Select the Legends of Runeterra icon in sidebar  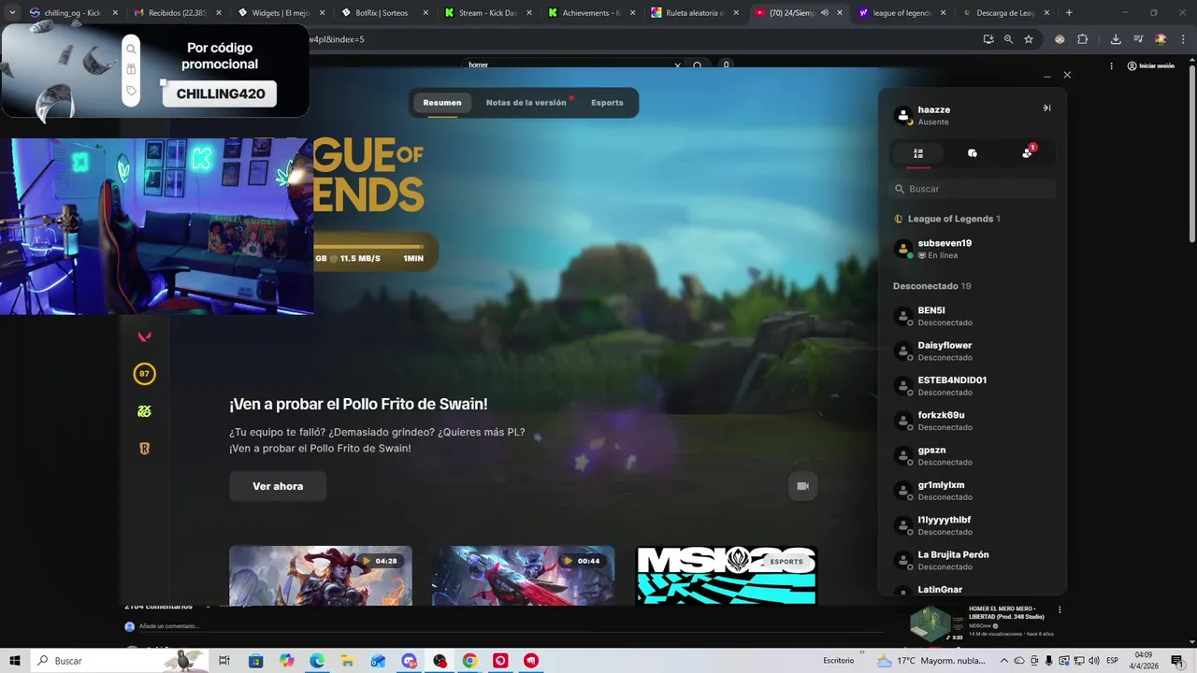(144, 449)
